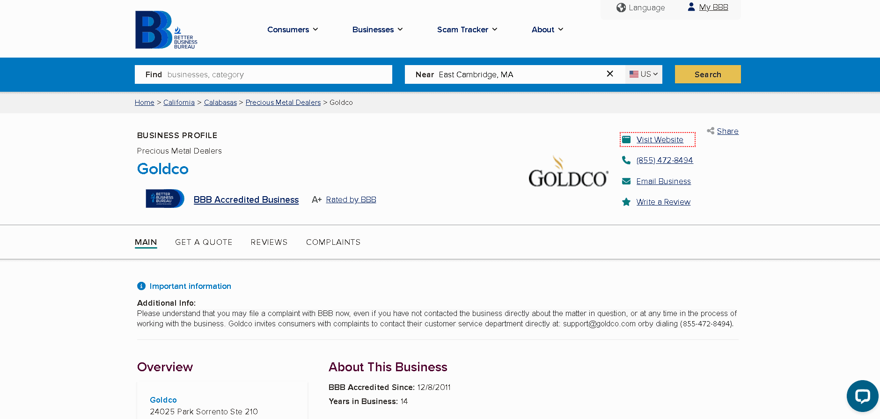This screenshot has height=419, width=880.
Task: Click the US flag icon
Action: point(634,74)
